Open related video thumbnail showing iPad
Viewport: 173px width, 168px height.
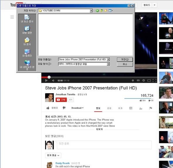point(166,33)
